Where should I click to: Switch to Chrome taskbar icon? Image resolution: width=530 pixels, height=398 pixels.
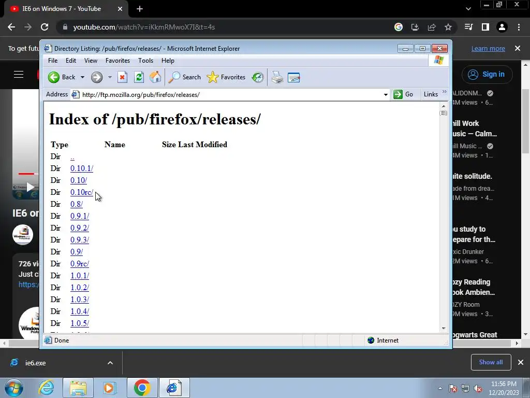point(142,388)
